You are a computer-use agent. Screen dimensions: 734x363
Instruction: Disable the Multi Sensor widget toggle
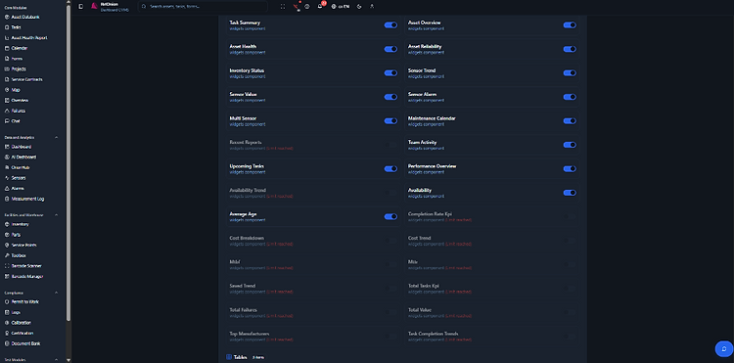click(390, 120)
